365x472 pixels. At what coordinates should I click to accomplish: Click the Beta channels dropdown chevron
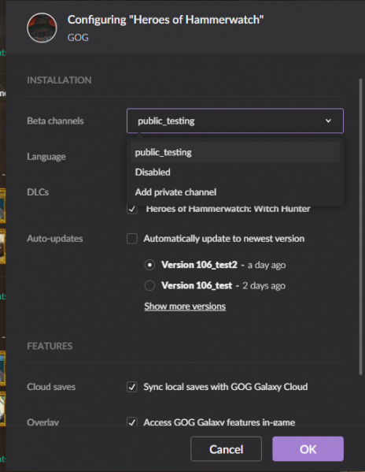pos(328,121)
